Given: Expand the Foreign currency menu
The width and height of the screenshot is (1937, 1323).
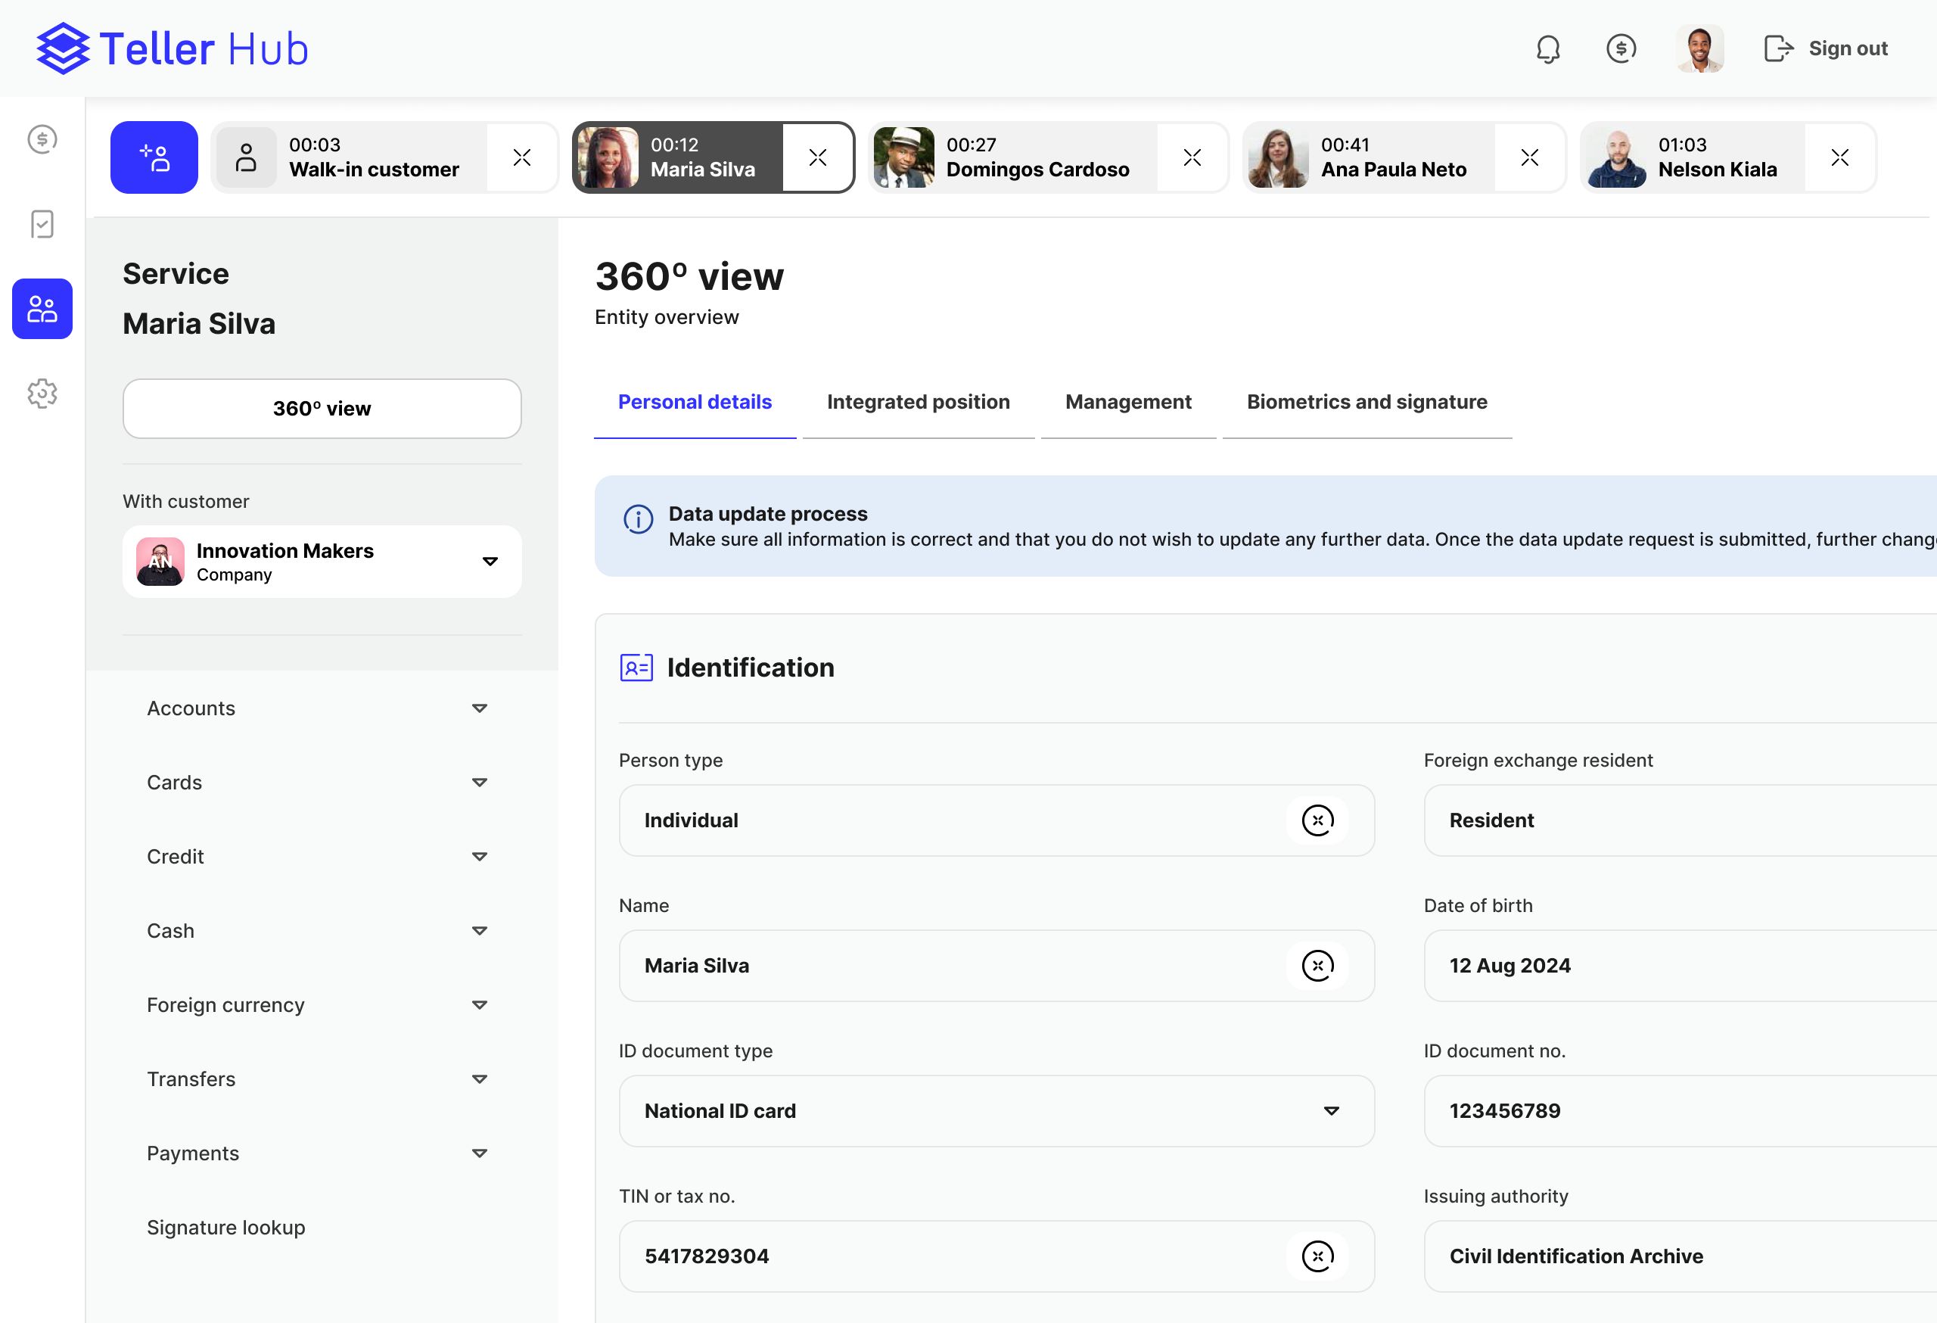Looking at the screenshot, I should 317,1004.
